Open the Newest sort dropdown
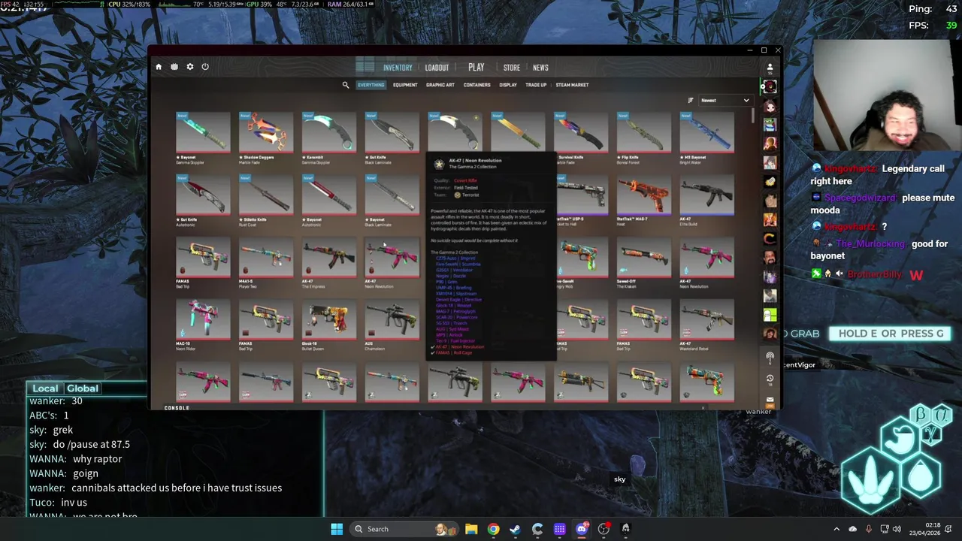Screen dimensions: 962x541 tap(725, 100)
